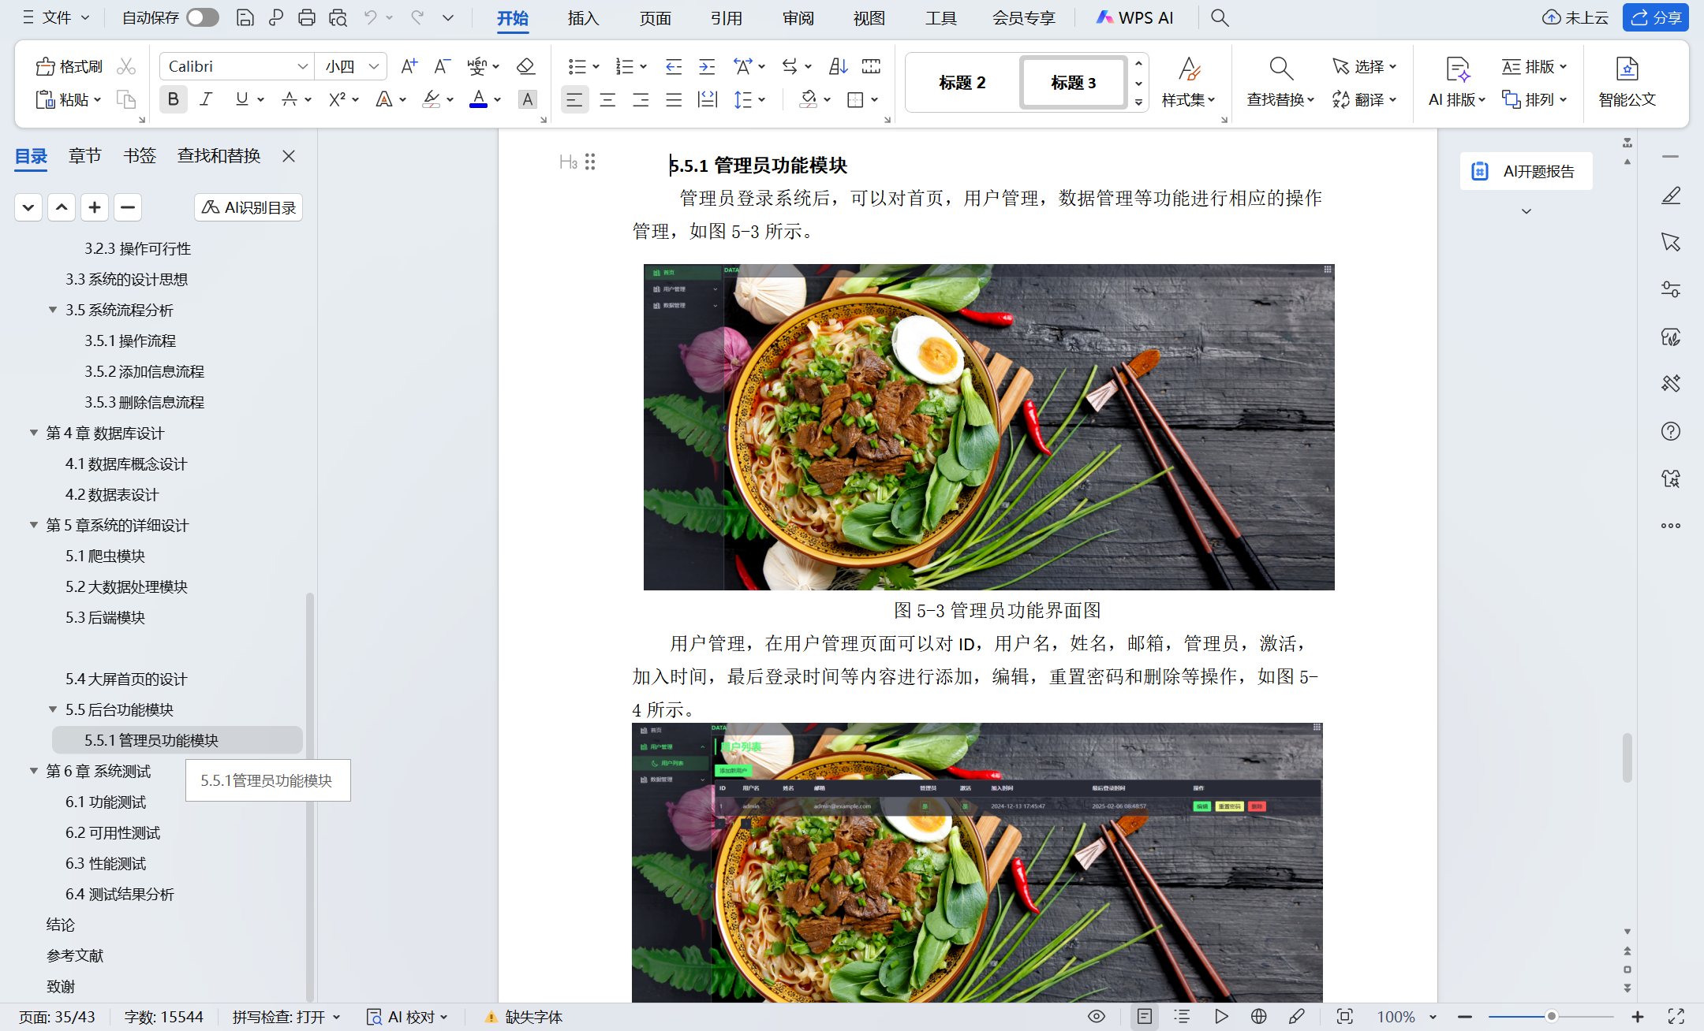Screen dimensions: 1704x1031
Task: Toggle italic formatting
Action: [207, 99]
